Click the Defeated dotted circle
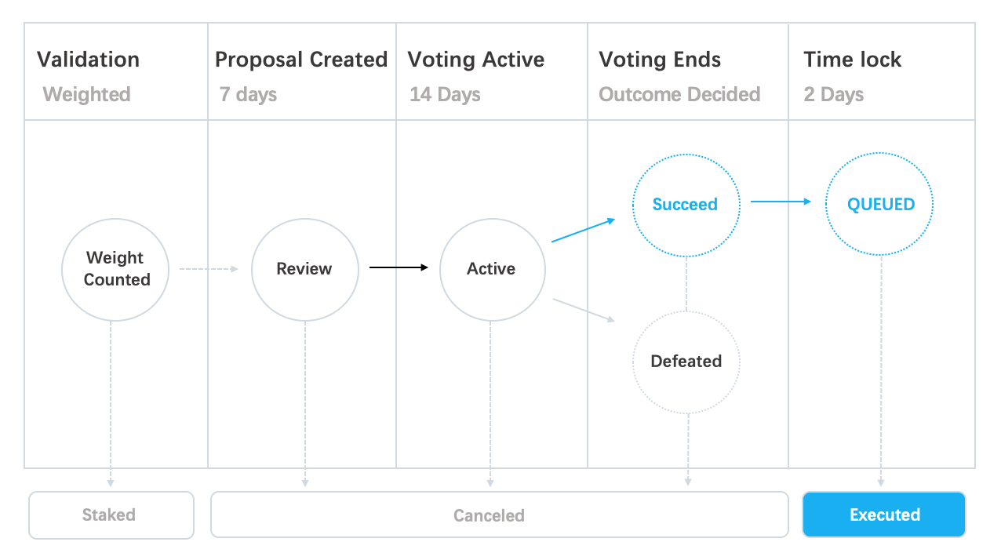 click(x=686, y=362)
